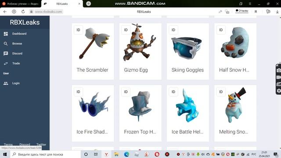Click the ID badge on the Frozen Top H... card
281x158 pixels.
pos(126,92)
